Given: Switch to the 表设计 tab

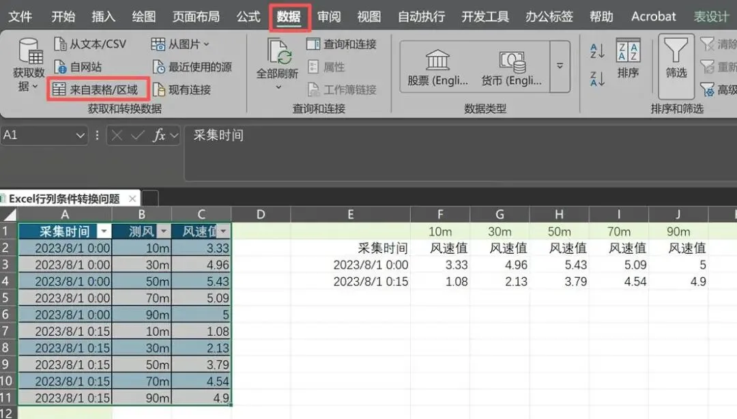Looking at the screenshot, I should click(x=712, y=16).
